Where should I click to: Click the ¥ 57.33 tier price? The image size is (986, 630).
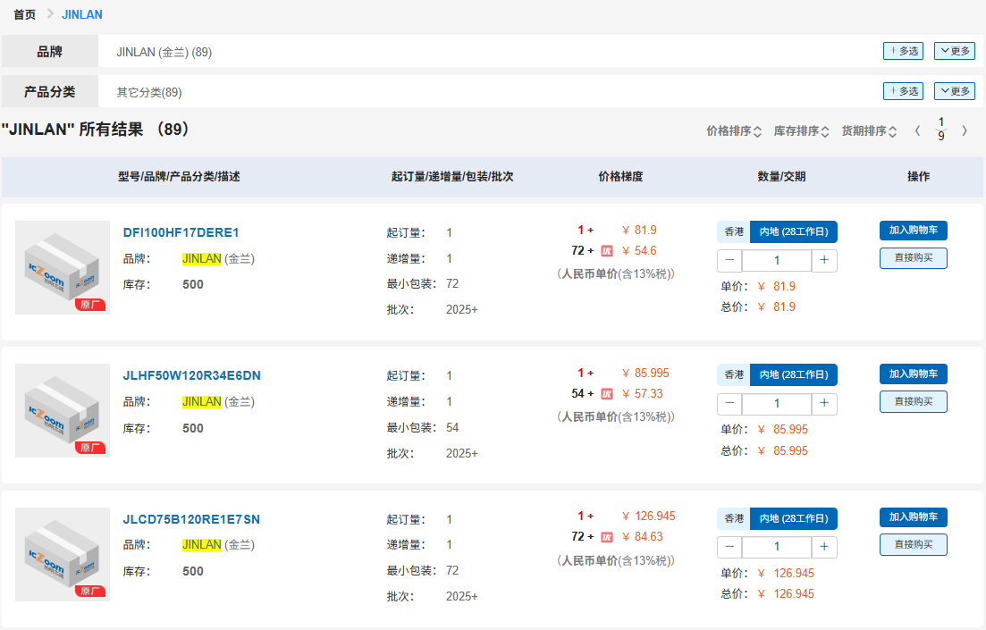pos(643,393)
